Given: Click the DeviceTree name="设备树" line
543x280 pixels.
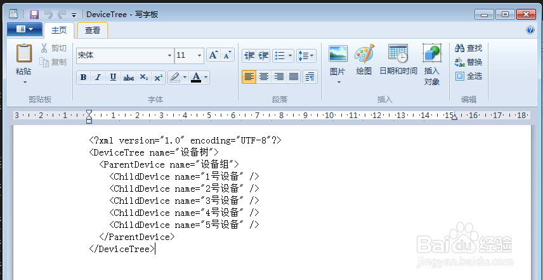Looking at the screenshot, I should pos(154,152).
